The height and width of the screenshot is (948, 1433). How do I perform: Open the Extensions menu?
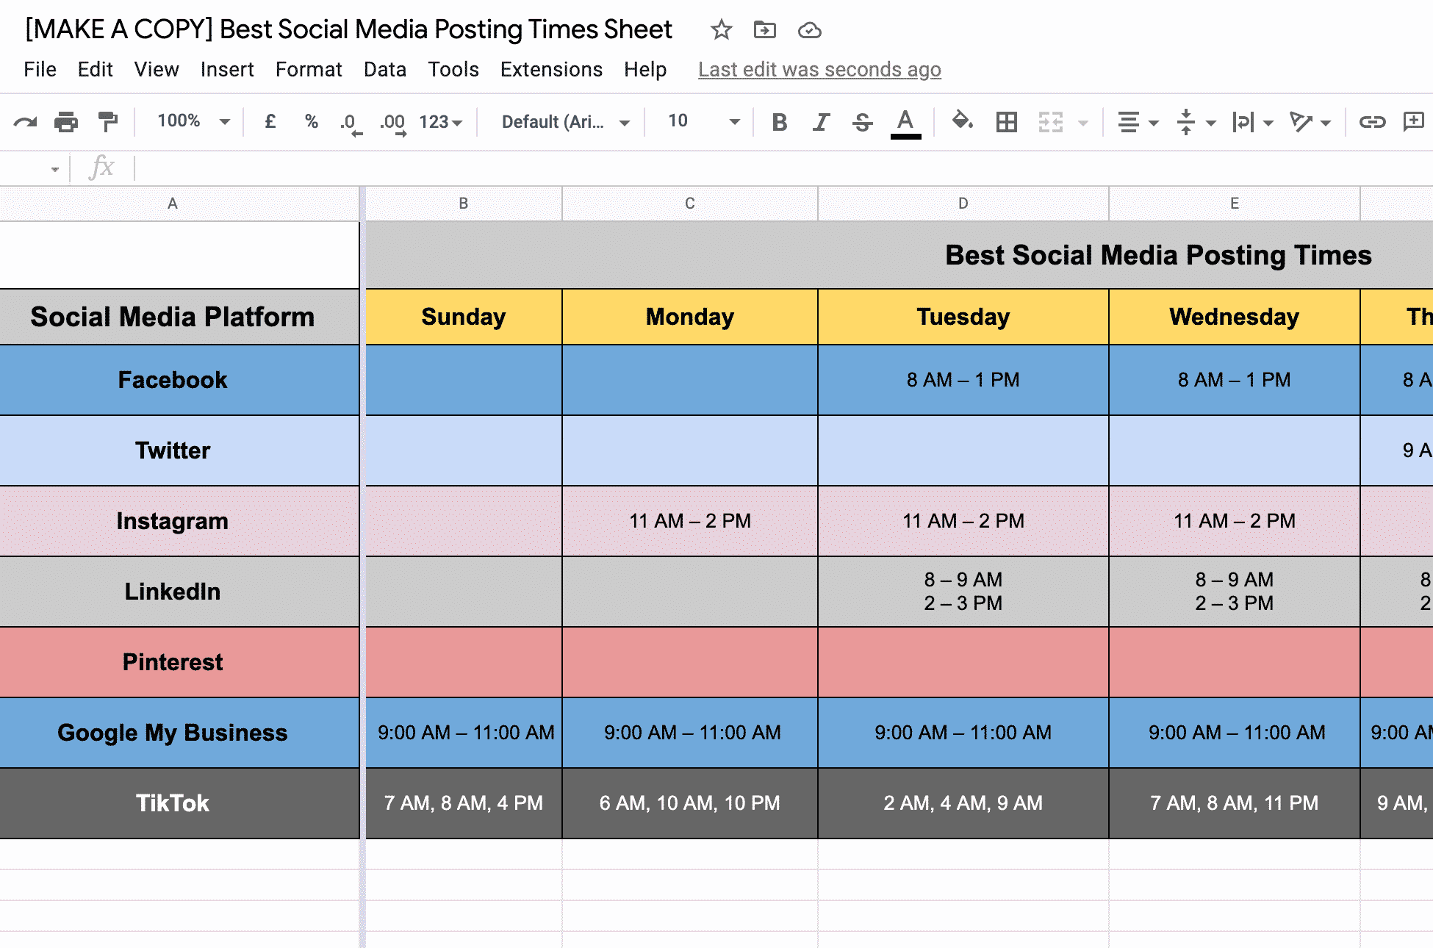(551, 69)
